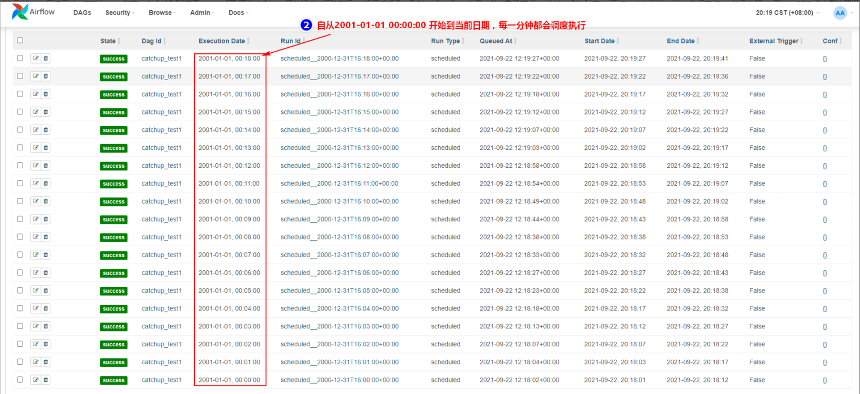This screenshot has width=860, height=394.
Task: Edit the 00:18:00 execution date record
Action: click(x=36, y=58)
